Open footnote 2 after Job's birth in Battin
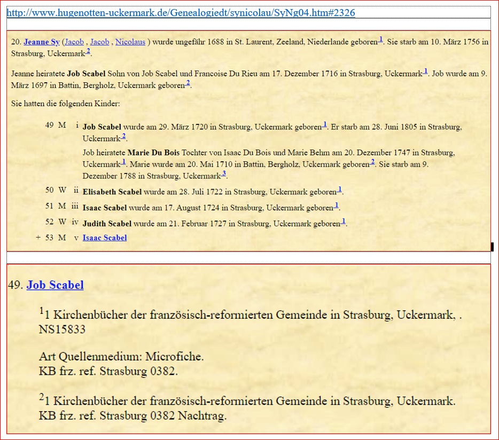Screen dimensions: 499x440 [188, 83]
